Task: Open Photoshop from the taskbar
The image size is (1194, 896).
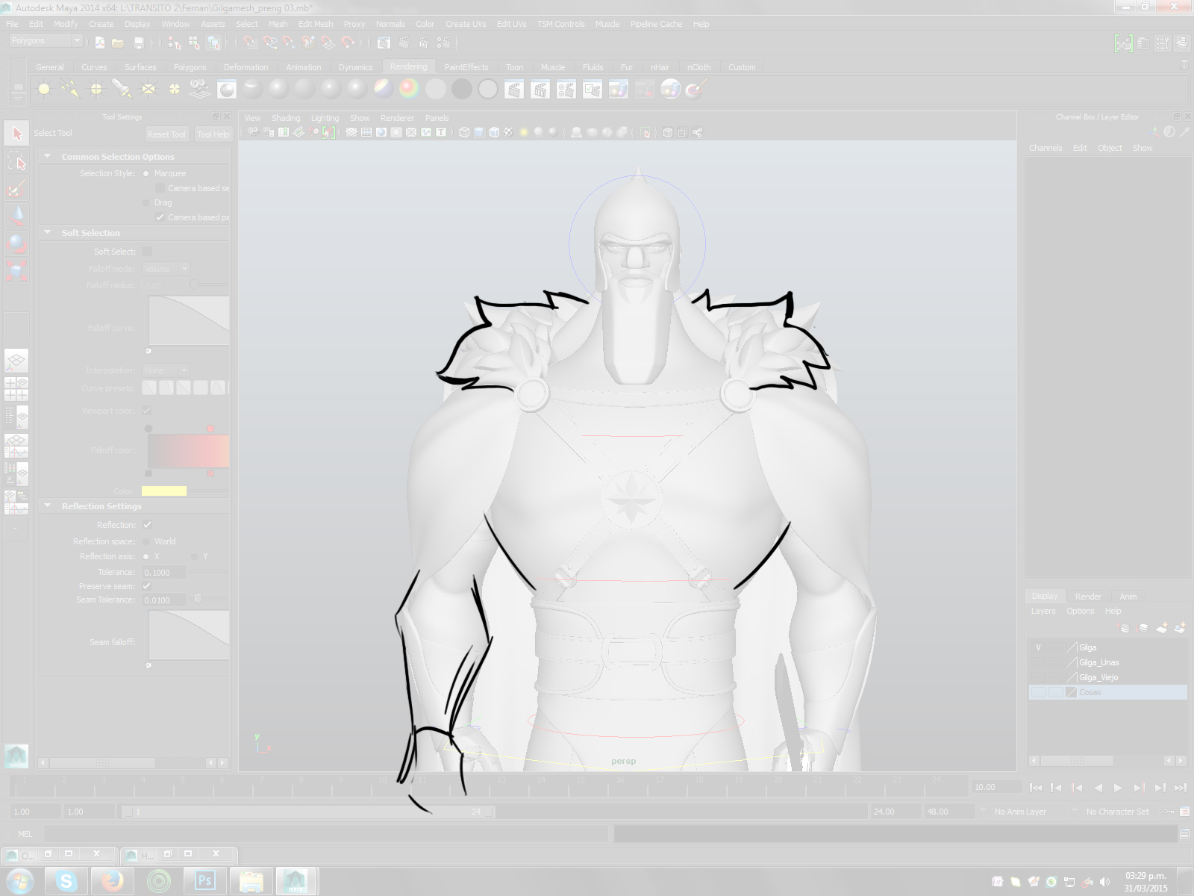Action: (x=204, y=881)
